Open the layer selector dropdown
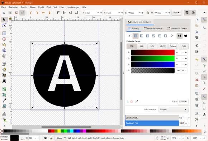The width and height of the screenshot is (208, 141). coord(61,138)
